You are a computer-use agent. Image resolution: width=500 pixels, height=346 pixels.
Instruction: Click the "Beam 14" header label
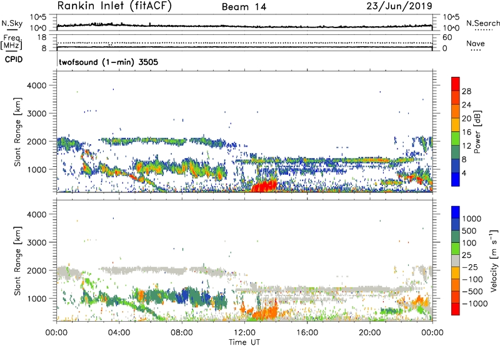coord(244,7)
